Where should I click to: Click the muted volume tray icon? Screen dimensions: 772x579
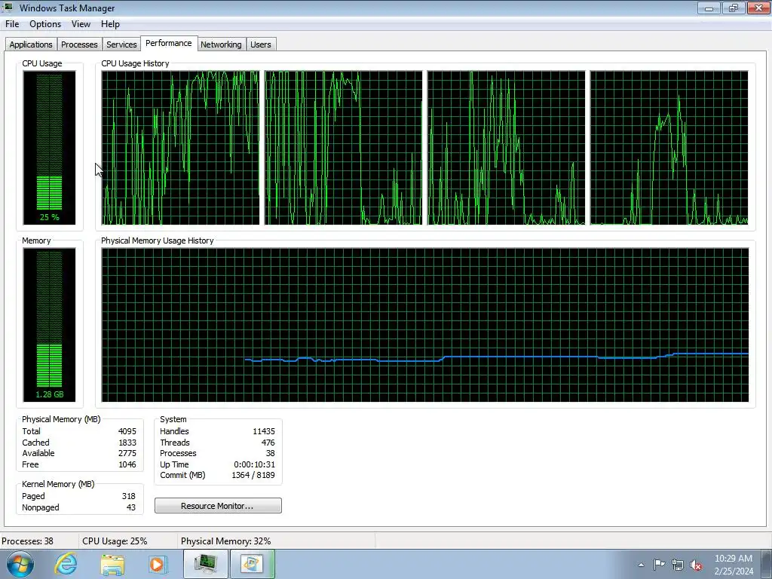point(696,565)
